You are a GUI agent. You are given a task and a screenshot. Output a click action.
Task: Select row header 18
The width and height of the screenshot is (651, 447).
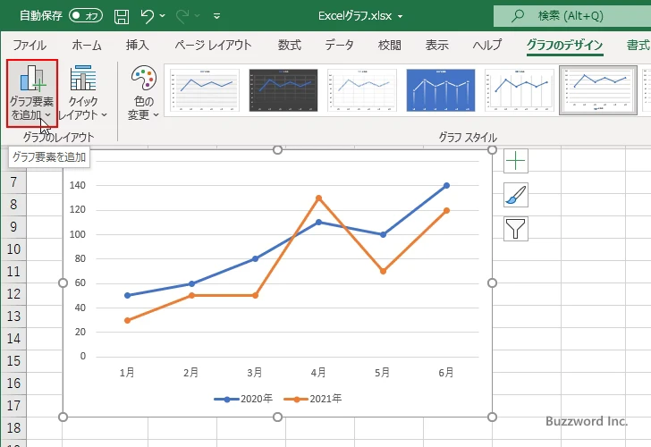[13, 428]
